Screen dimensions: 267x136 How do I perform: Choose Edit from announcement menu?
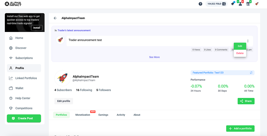[x=240, y=46]
